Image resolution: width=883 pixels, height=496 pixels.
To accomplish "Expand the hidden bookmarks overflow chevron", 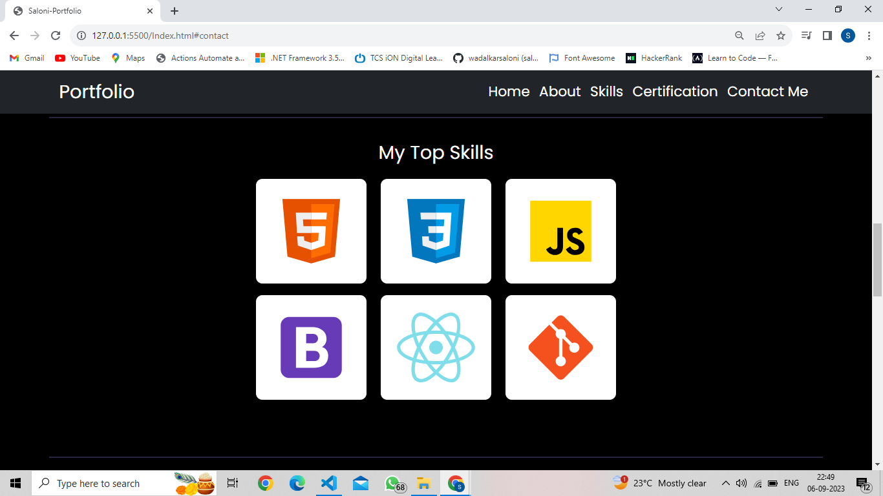I will click(x=869, y=57).
